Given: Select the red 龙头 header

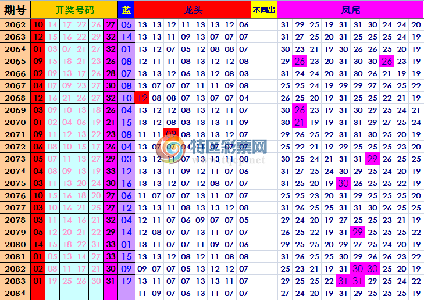Looking at the screenshot, I should (x=193, y=9).
